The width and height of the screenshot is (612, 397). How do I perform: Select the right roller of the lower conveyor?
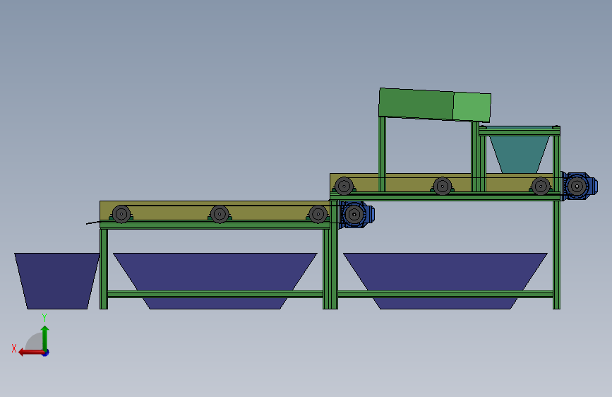pos(318,214)
